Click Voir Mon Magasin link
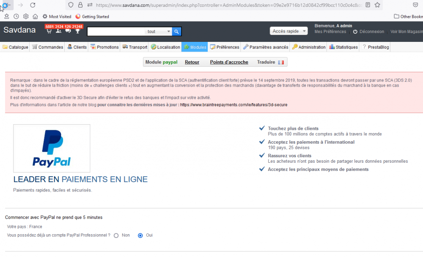The width and height of the screenshot is (423, 257). tap(407, 32)
